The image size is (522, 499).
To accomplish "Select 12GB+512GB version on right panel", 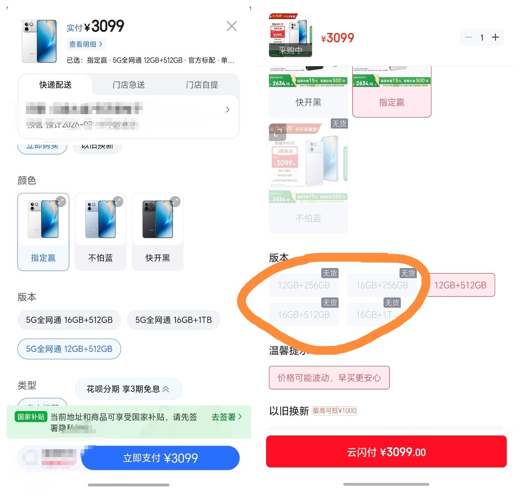I will coord(460,285).
